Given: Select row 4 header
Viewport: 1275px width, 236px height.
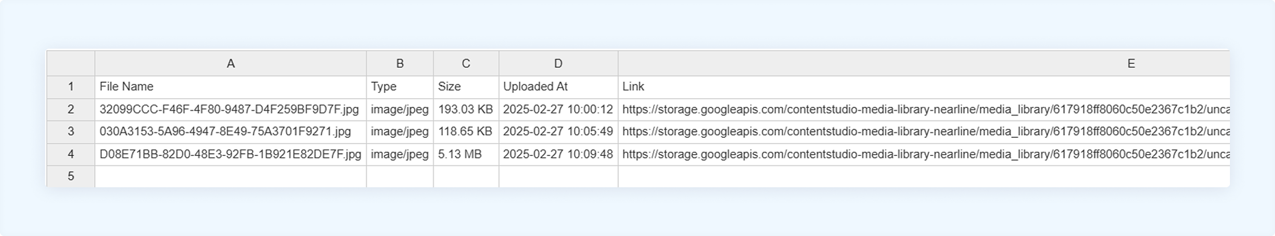Looking at the screenshot, I should pyautogui.click(x=71, y=155).
